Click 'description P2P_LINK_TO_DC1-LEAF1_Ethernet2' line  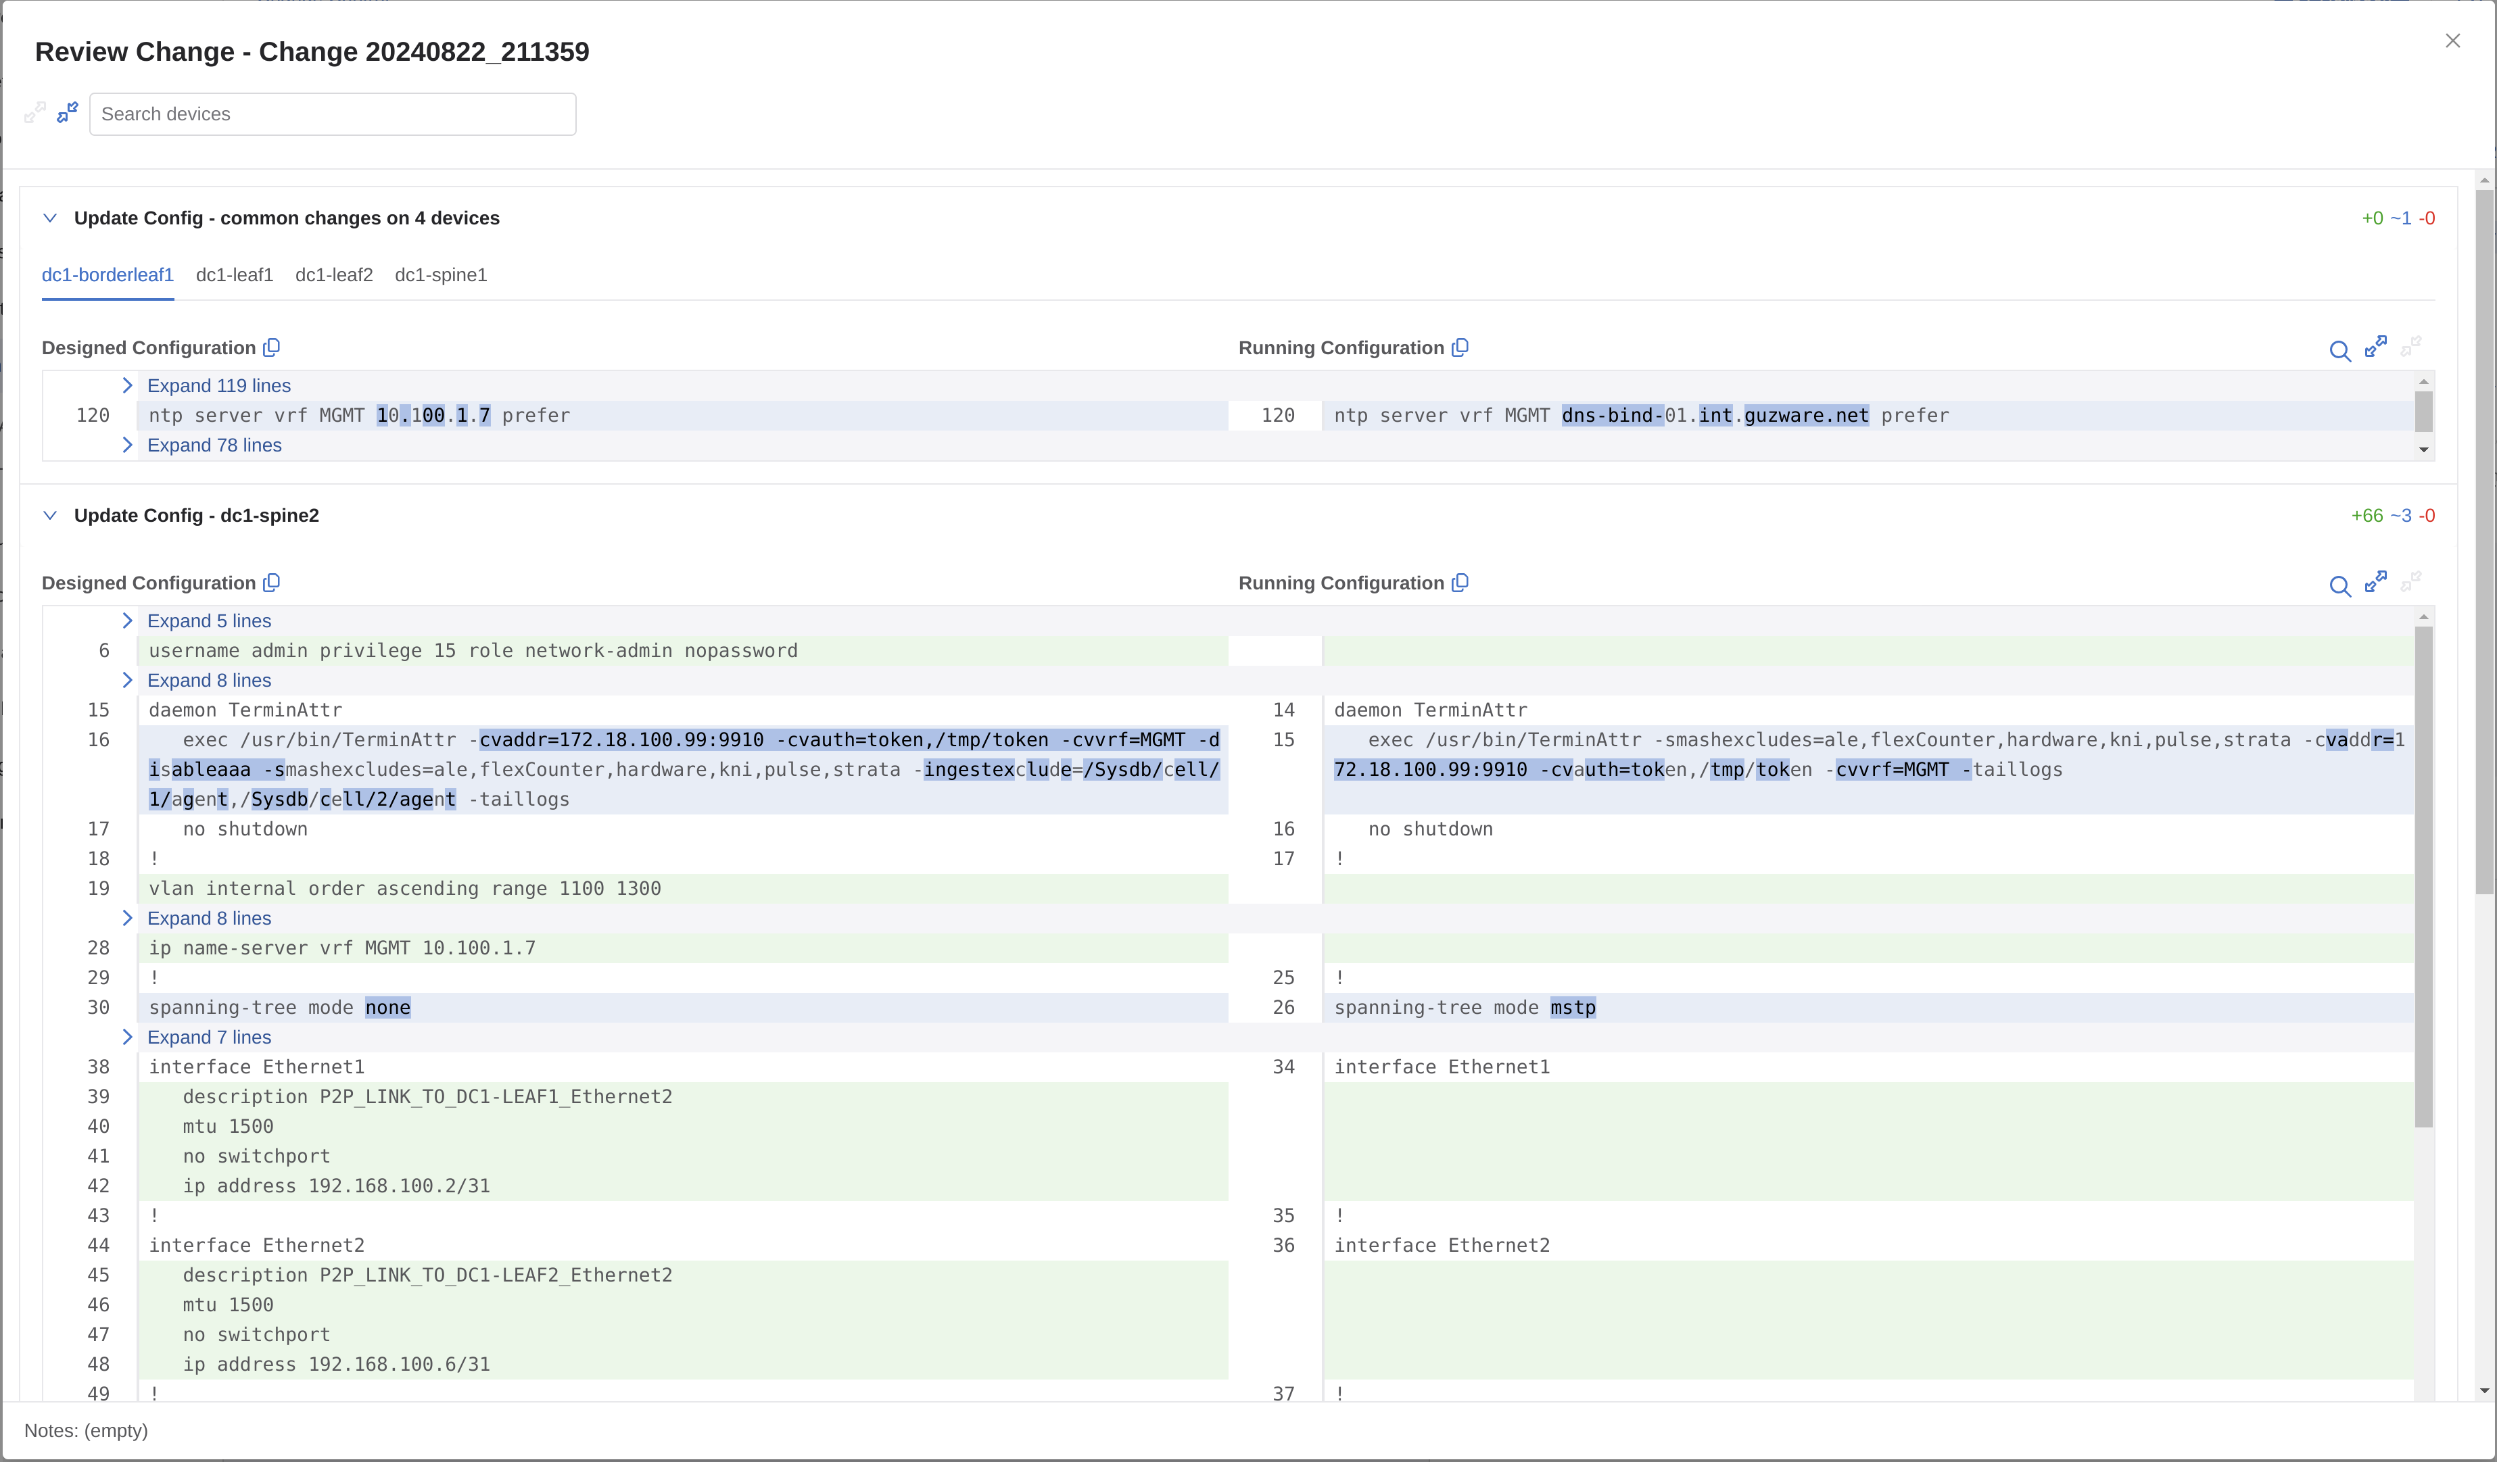(x=683, y=1096)
